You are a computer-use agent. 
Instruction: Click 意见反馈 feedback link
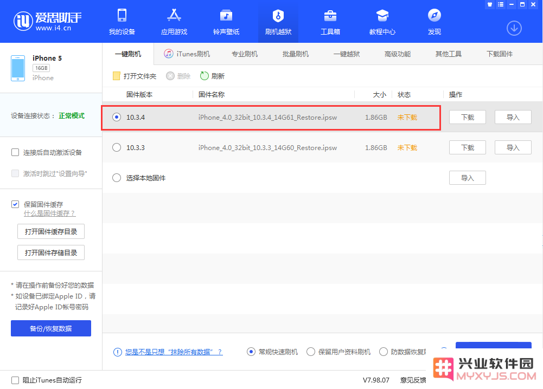tap(413, 380)
